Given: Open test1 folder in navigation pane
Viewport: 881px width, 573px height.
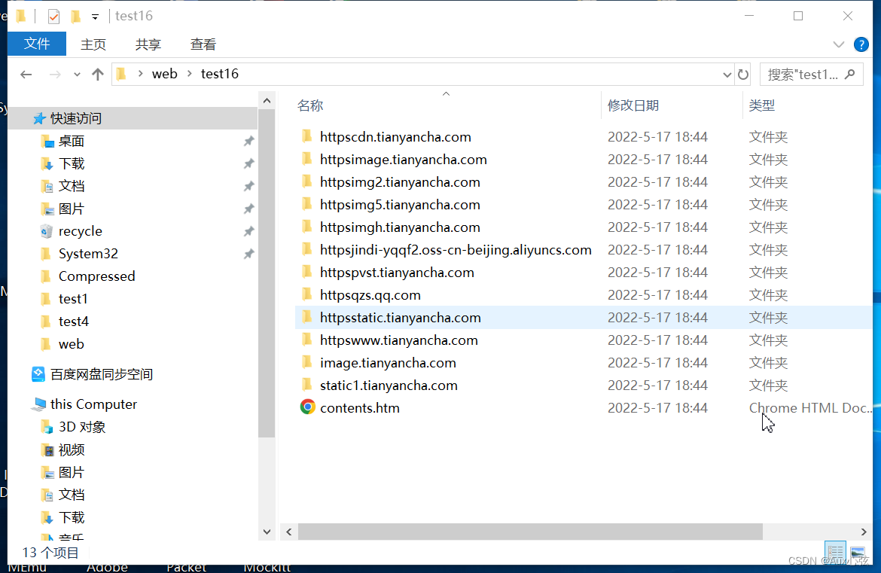Looking at the screenshot, I should (73, 299).
